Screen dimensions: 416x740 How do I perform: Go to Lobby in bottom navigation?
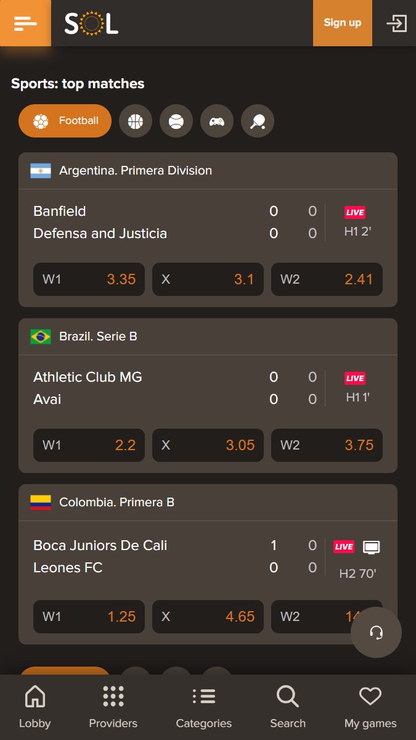pos(35,707)
